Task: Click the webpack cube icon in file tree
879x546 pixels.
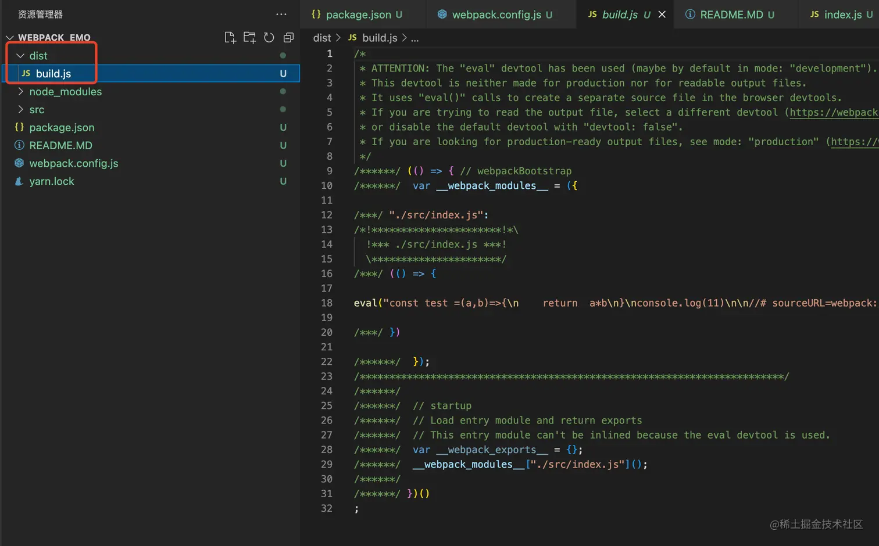Action: click(x=19, y=163)
